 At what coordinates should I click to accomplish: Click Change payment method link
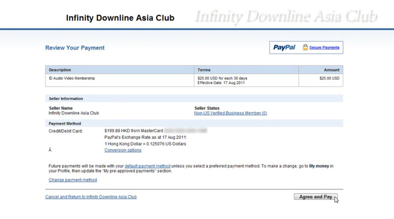pos(73,180)
